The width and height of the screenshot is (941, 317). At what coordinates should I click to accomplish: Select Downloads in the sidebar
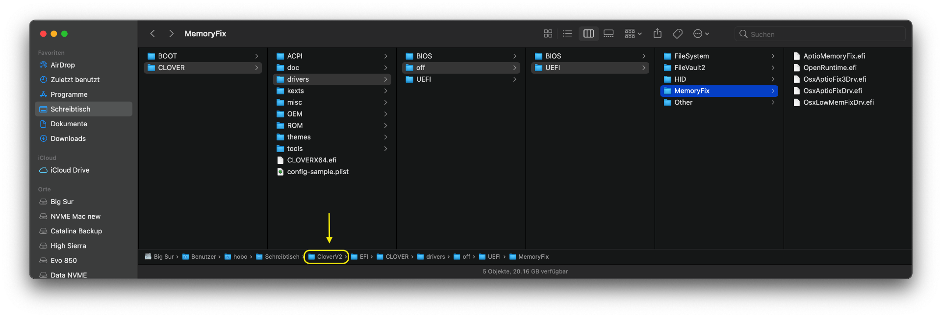[x=68, y=138]
